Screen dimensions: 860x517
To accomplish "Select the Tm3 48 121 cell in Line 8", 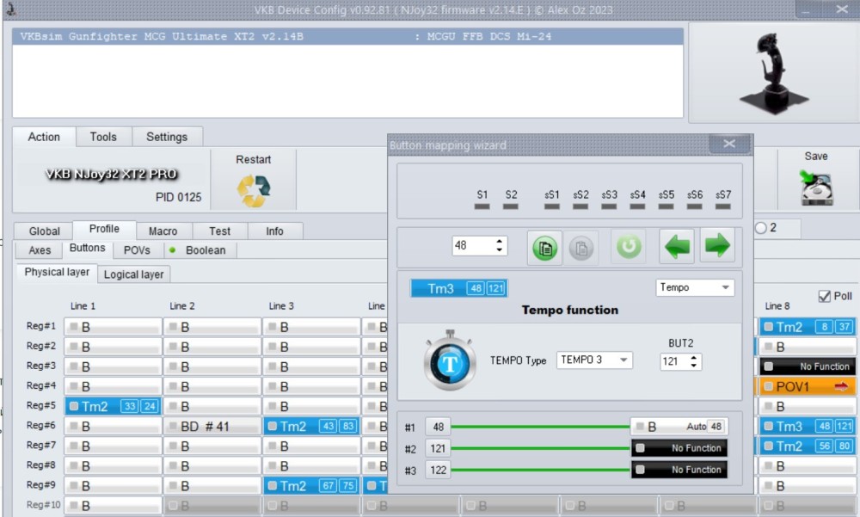I will point(808,427).
